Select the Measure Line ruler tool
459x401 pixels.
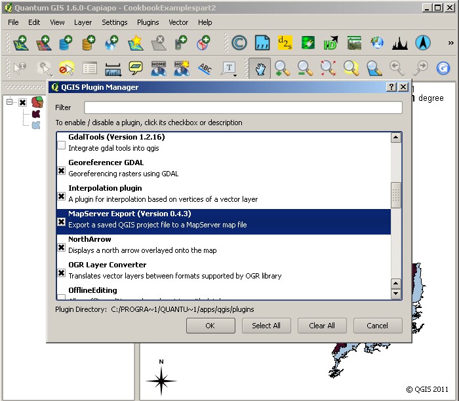click(113, 69)
